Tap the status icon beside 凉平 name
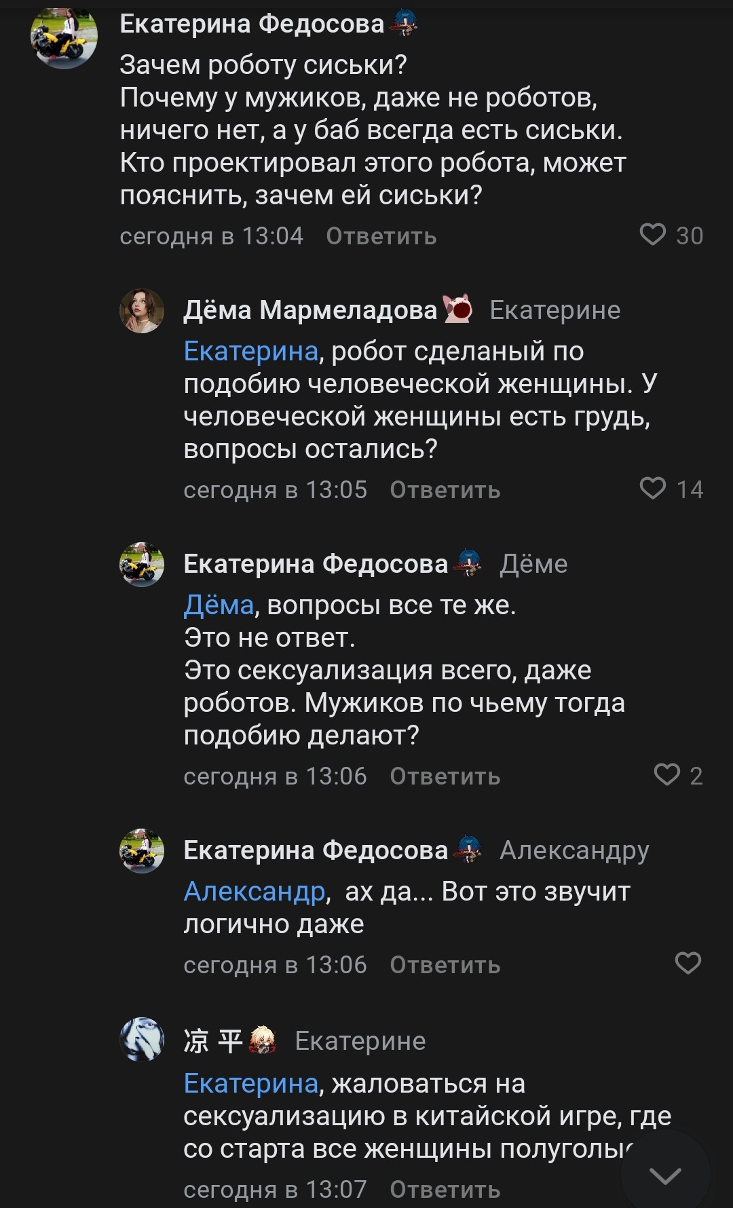The width and height of the screenshot is (733, 1208). 263,1040
